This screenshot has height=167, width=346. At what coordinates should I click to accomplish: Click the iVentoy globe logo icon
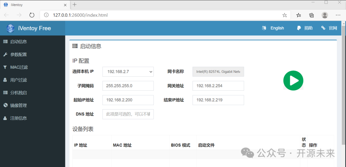click(10, 28)
